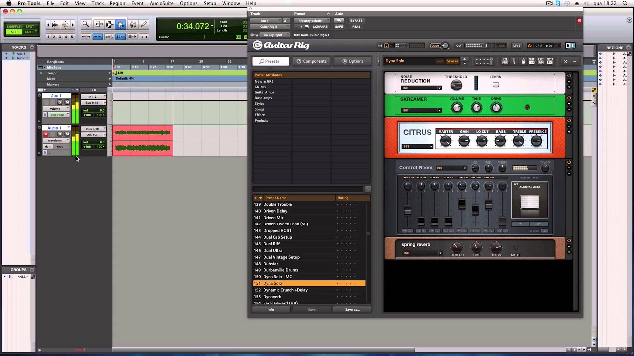The image size is (634, 356).
Task: Enable Spot edit mode
Action: 30,26
